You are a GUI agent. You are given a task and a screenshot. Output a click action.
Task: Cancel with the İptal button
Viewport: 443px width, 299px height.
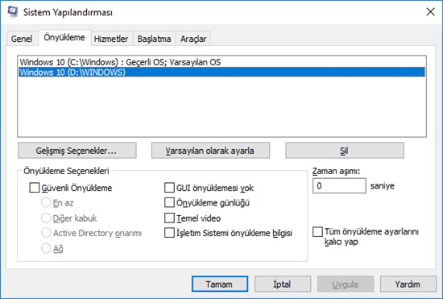pyautogui.click(x=283, y=284)
